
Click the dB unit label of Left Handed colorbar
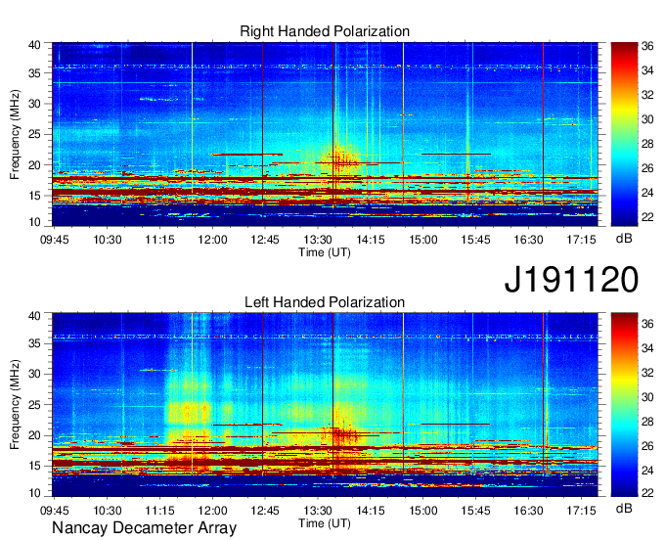(624, 508)
